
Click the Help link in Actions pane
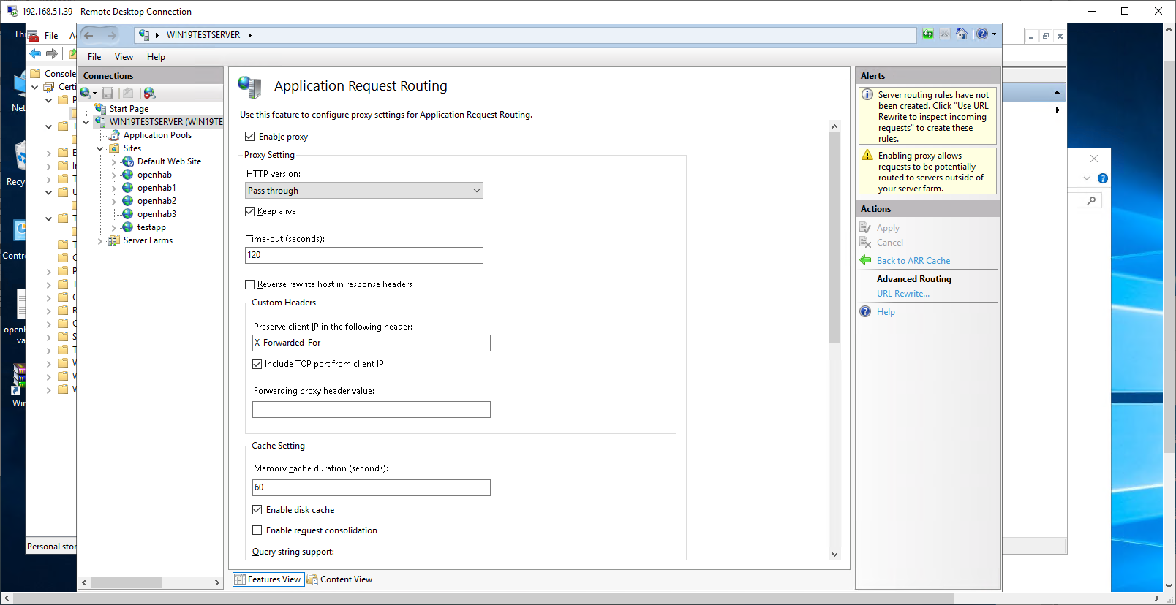pyautogui.click(x=886, y=312)
